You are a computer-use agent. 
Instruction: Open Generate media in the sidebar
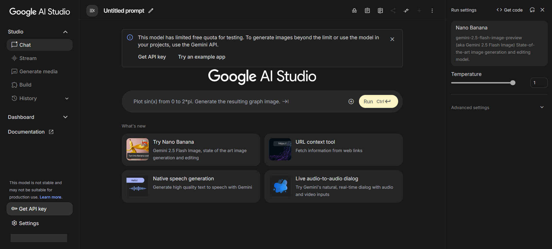[x=39, y=72]
